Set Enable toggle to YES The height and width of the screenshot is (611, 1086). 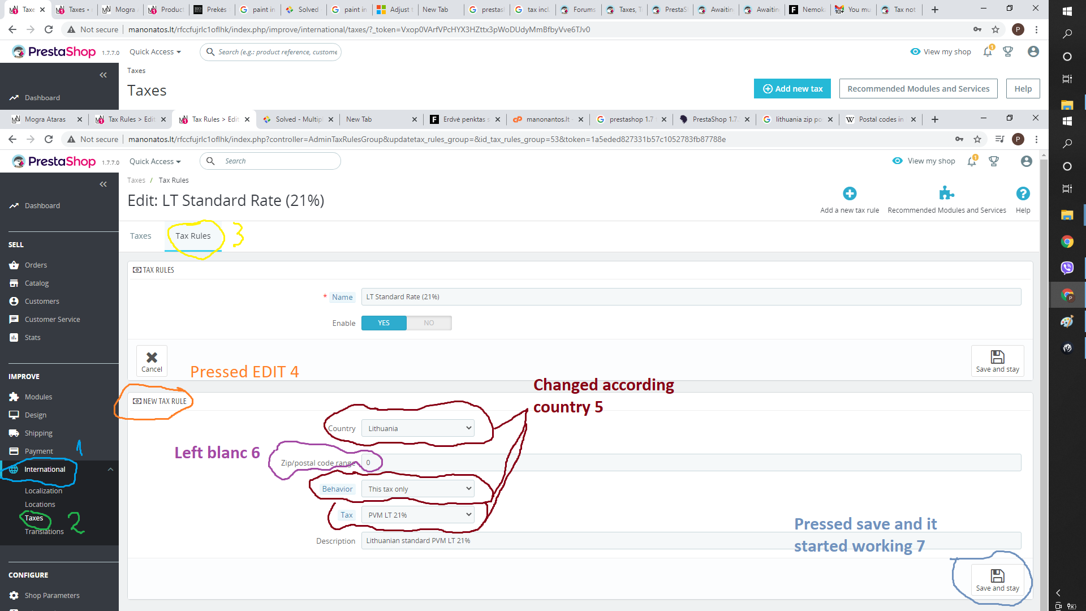click(x=383, y=323)
